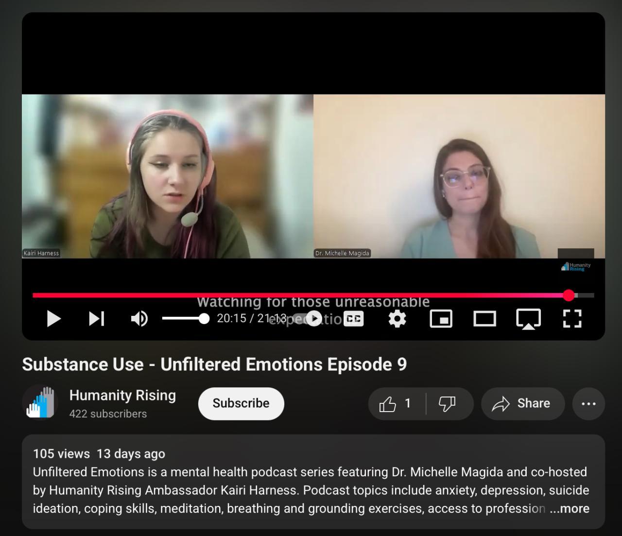The image size is (622, 536).
Task: Click the Kairi Harness name label
Action: (x=41, y=253)
